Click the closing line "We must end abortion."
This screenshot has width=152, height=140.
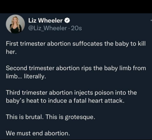38,133
